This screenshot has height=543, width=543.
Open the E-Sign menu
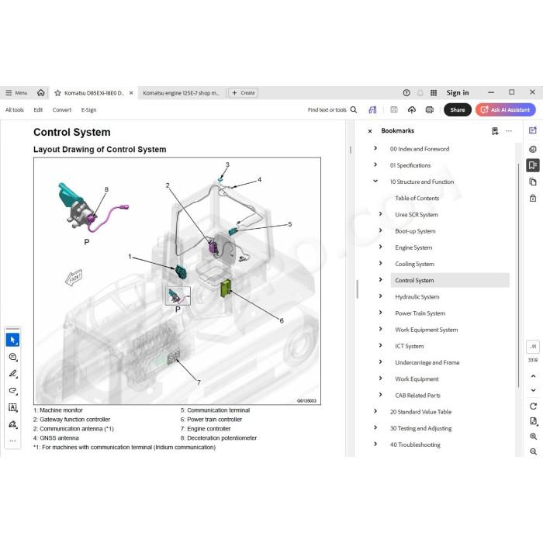(x=88, y=110)
